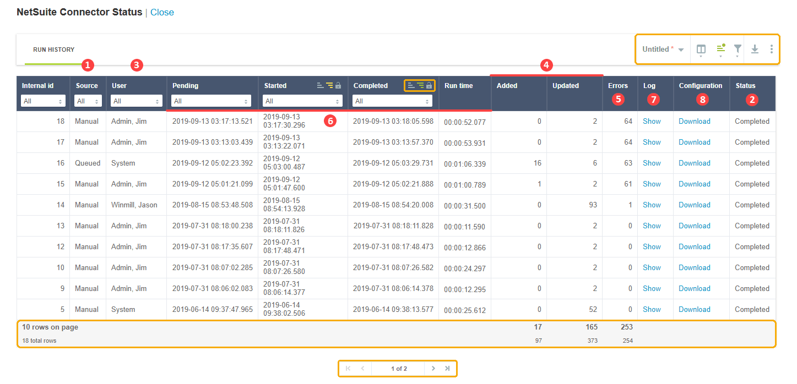797x384 pixels.
Task: Open Completed column filter dropdown
Action: pyautogui.click(x=392, y=101)
